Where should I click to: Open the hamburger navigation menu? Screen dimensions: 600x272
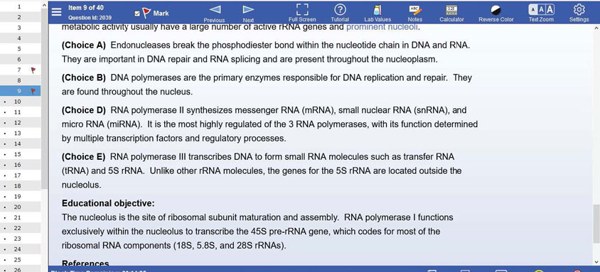[56, 12]
